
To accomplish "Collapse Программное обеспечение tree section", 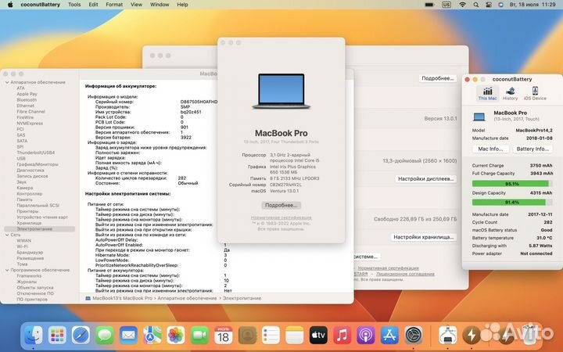I will point(7,270).
